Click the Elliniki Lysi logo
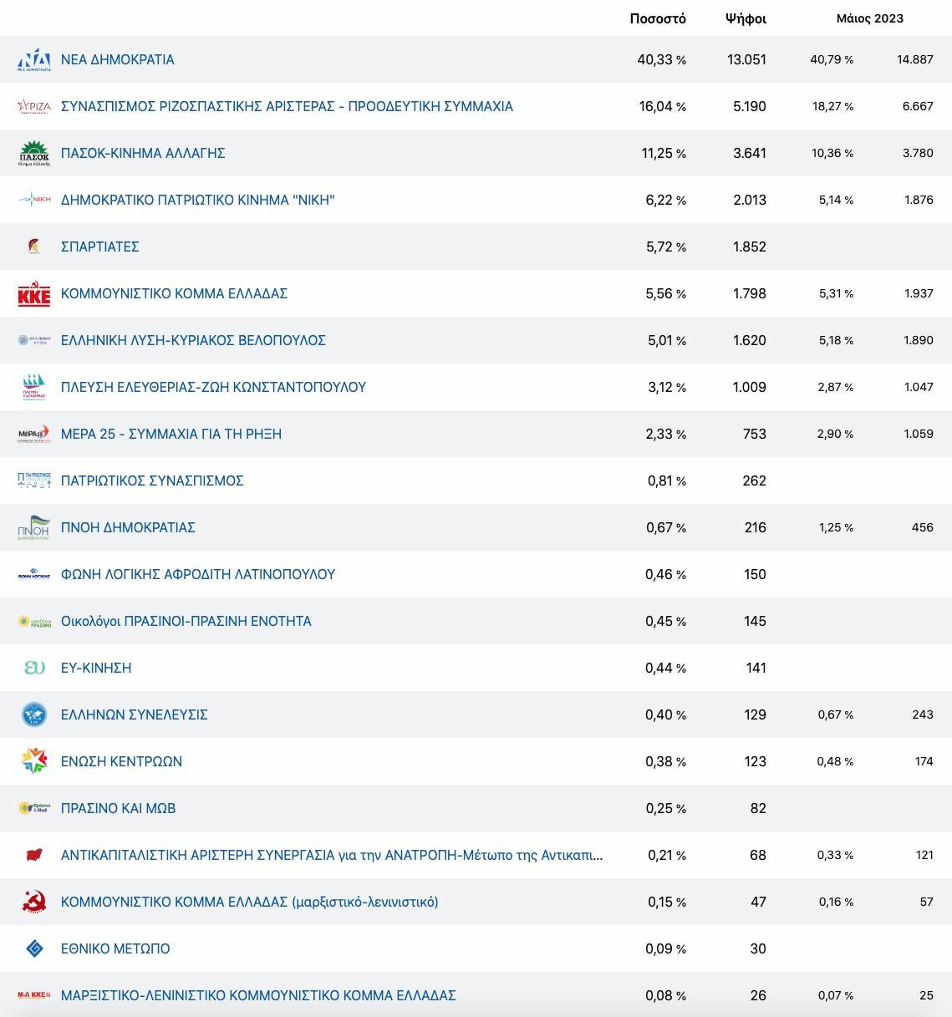Screen dimensions: 952x1017 pyautogui.click(x=34, y=340)
